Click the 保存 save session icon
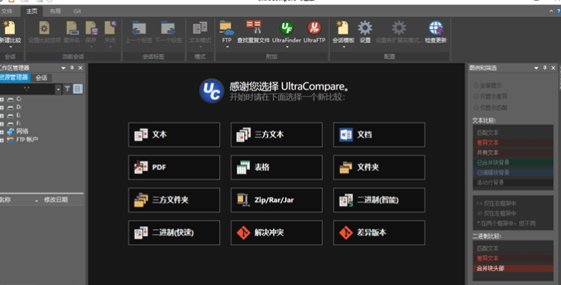The width and height of the screenshot is (561, 285). tap(91, 28)
